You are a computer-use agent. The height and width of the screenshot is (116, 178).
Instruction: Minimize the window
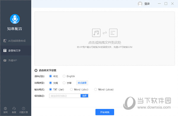[x=159, y=4]
